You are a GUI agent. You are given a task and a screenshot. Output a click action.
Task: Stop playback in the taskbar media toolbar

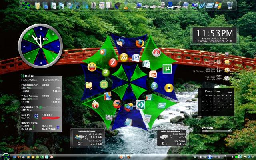201,157
